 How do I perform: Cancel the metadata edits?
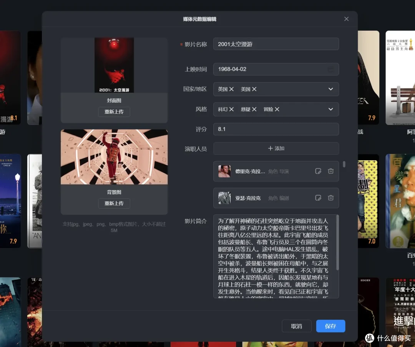(296, 326)
